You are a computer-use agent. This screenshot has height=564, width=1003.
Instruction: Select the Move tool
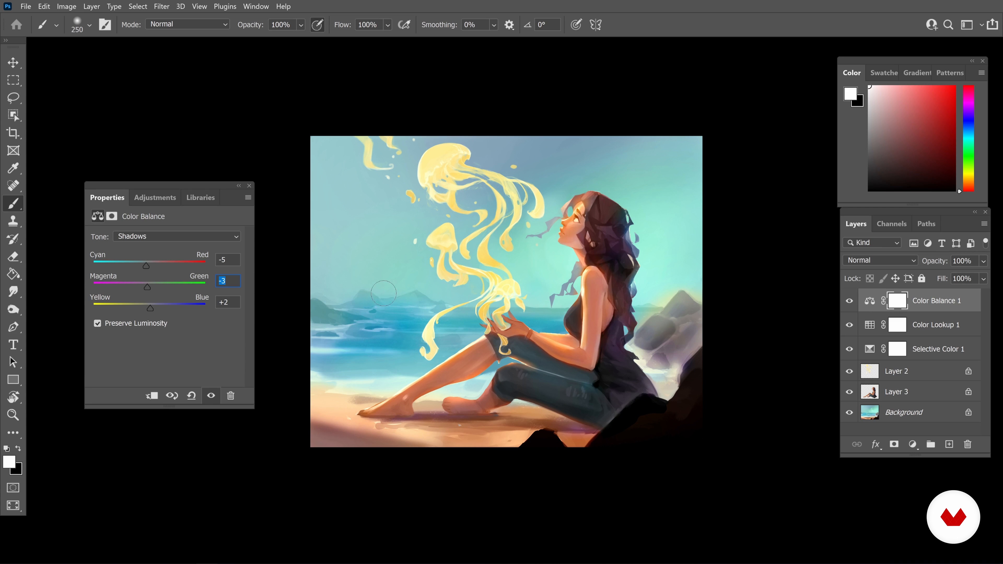pyautogui.click(x=13, y=63)
